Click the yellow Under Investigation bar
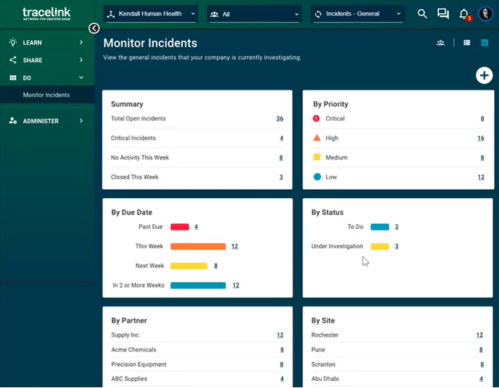This screenshot has width=499, height=388. tap(380, 246)
